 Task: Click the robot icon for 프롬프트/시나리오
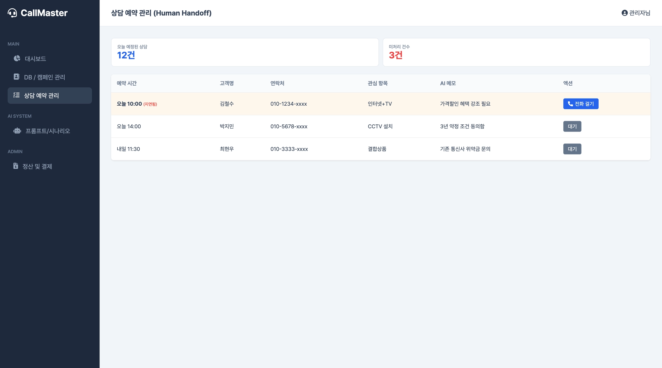click(x=17, y=131)
